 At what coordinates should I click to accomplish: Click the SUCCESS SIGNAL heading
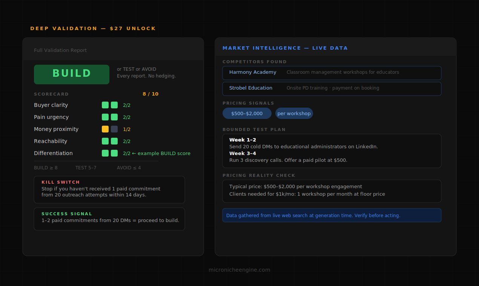click(67, 214)
